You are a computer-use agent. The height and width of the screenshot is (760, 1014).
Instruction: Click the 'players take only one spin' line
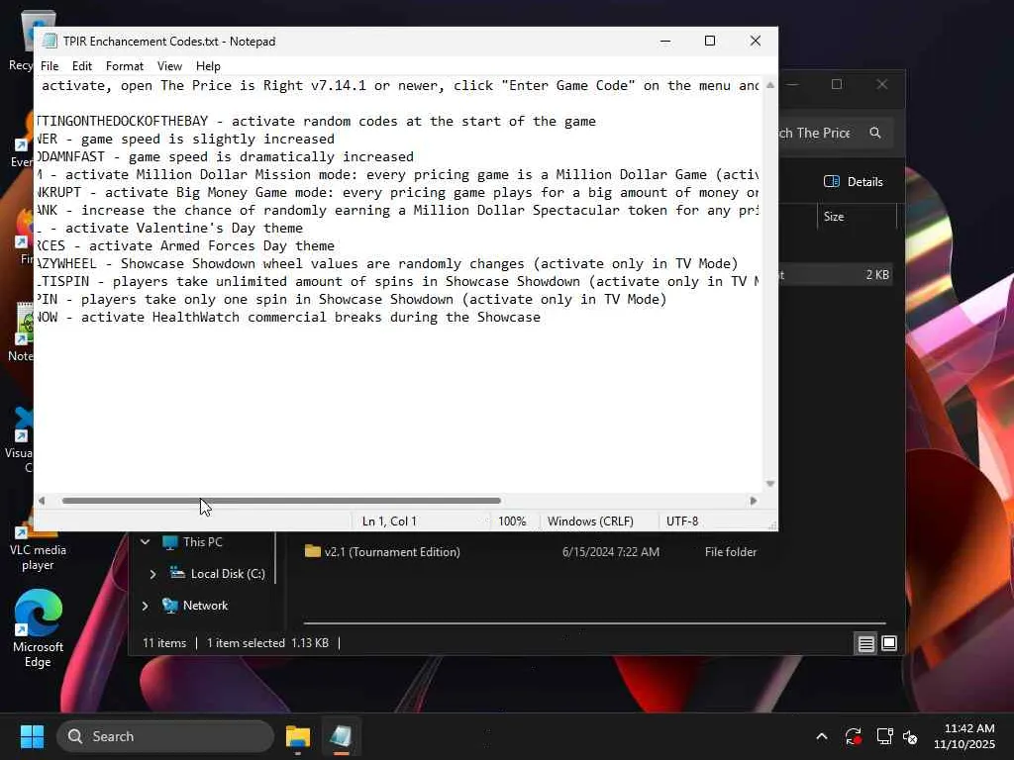[x=351, y=299]
